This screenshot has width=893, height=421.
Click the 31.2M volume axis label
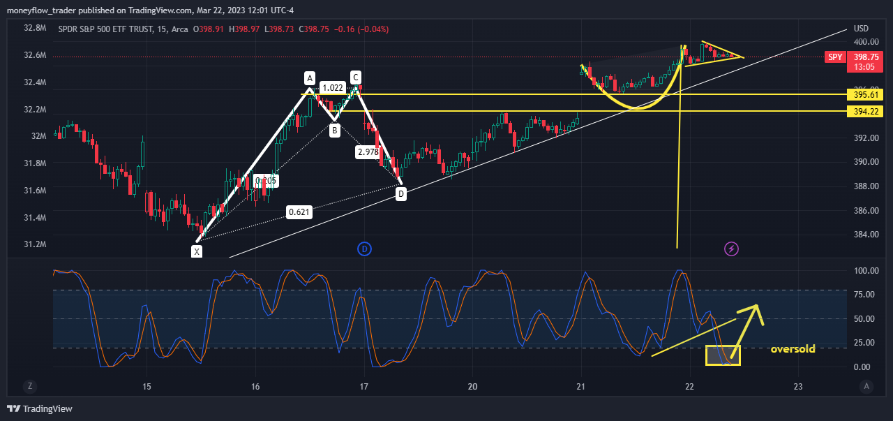[35, 245]
